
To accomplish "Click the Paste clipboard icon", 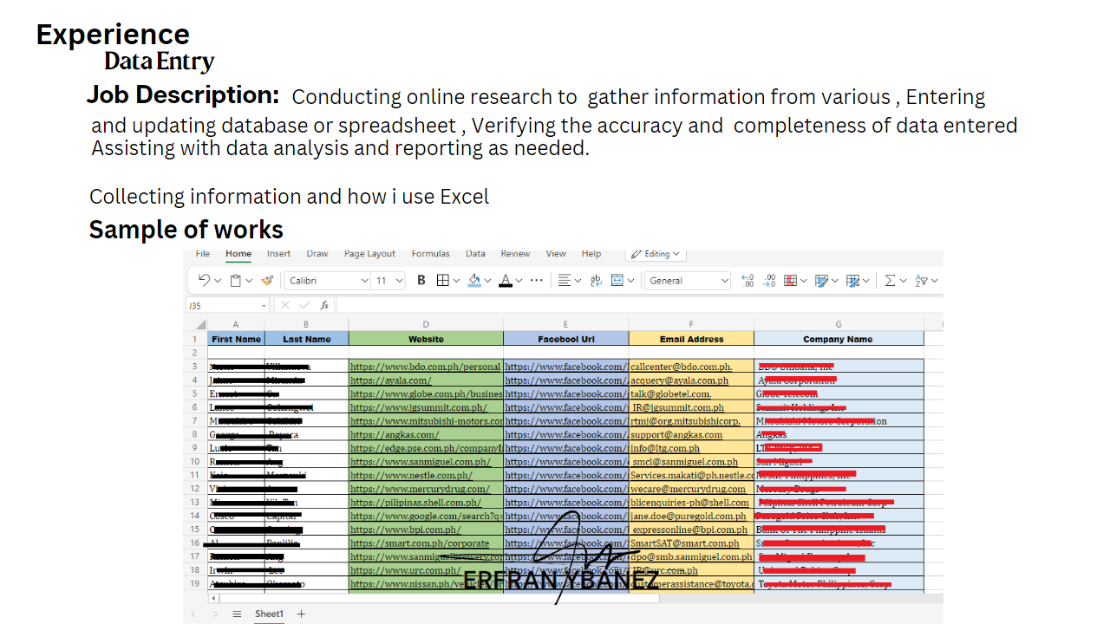I will pyautogui.click(x=235, y=280).
